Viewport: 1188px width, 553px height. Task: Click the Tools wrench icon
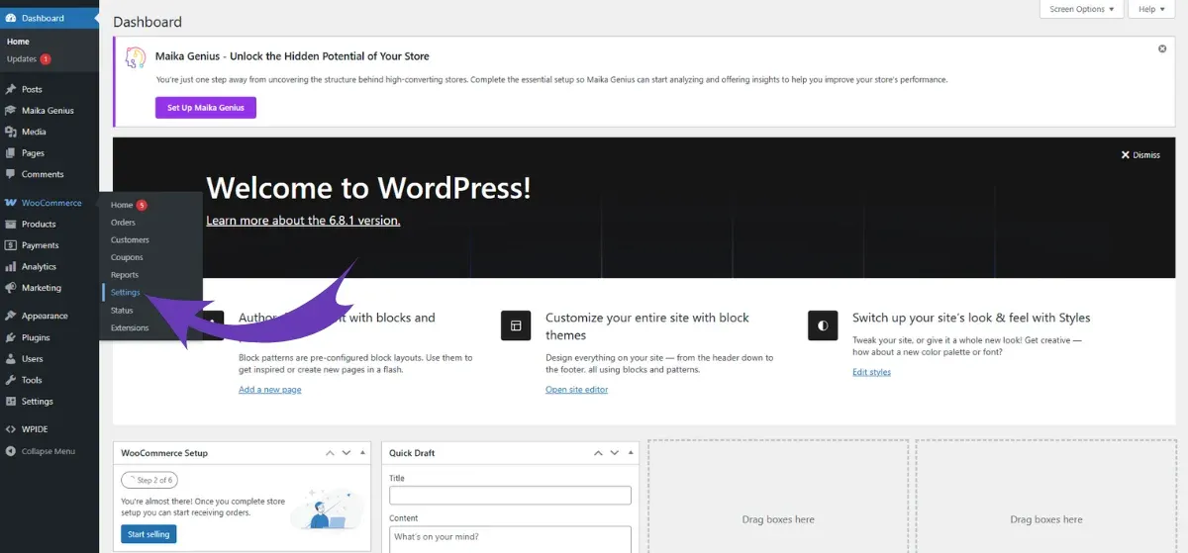(x=11, y=380)
